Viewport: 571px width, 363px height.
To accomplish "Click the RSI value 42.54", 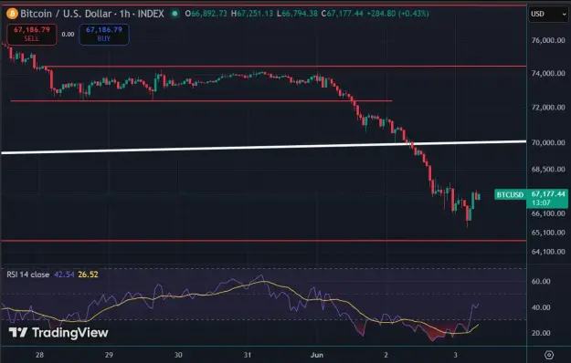I will point(64,275).
